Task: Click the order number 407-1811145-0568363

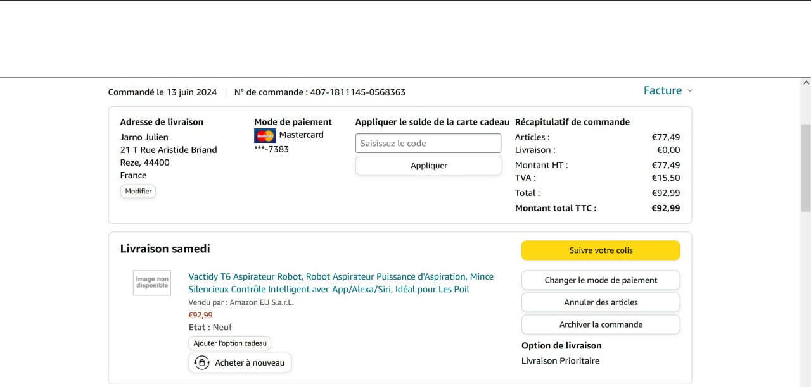Action: [x=357, y=92]
